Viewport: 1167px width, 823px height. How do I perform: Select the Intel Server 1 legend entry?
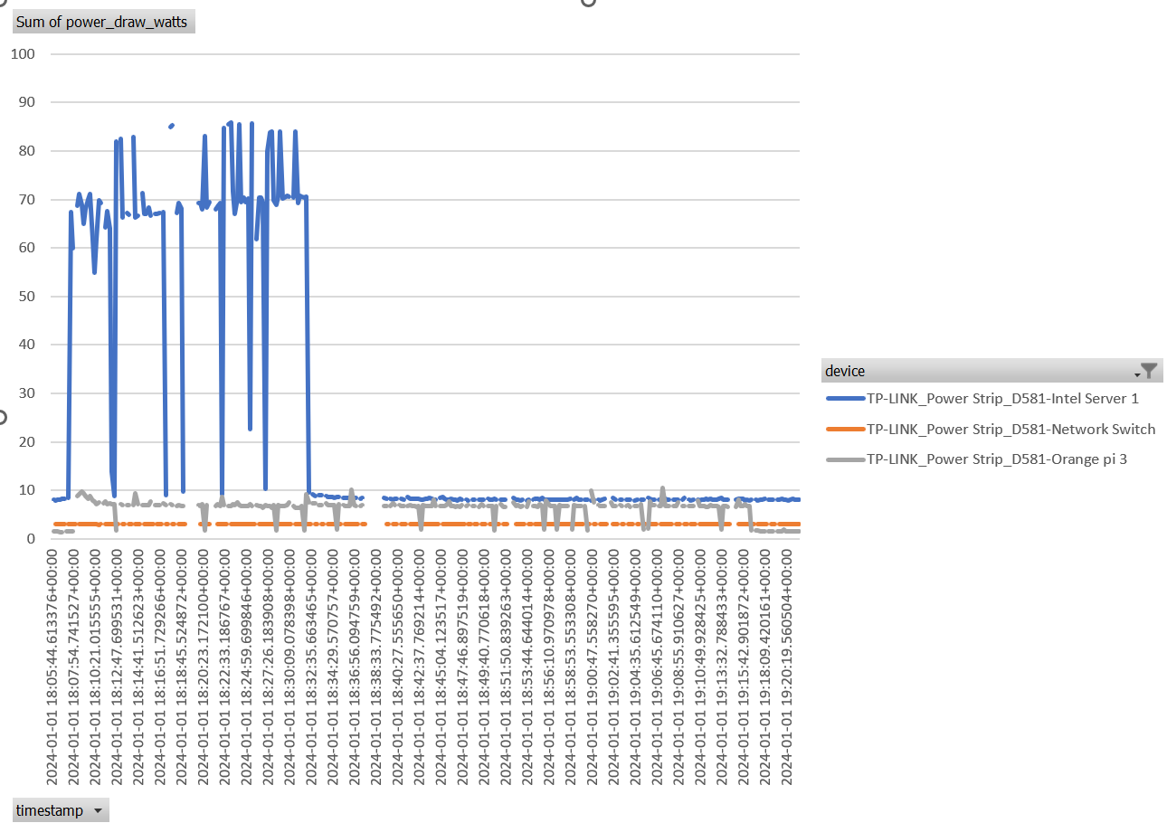[1004, 398]
